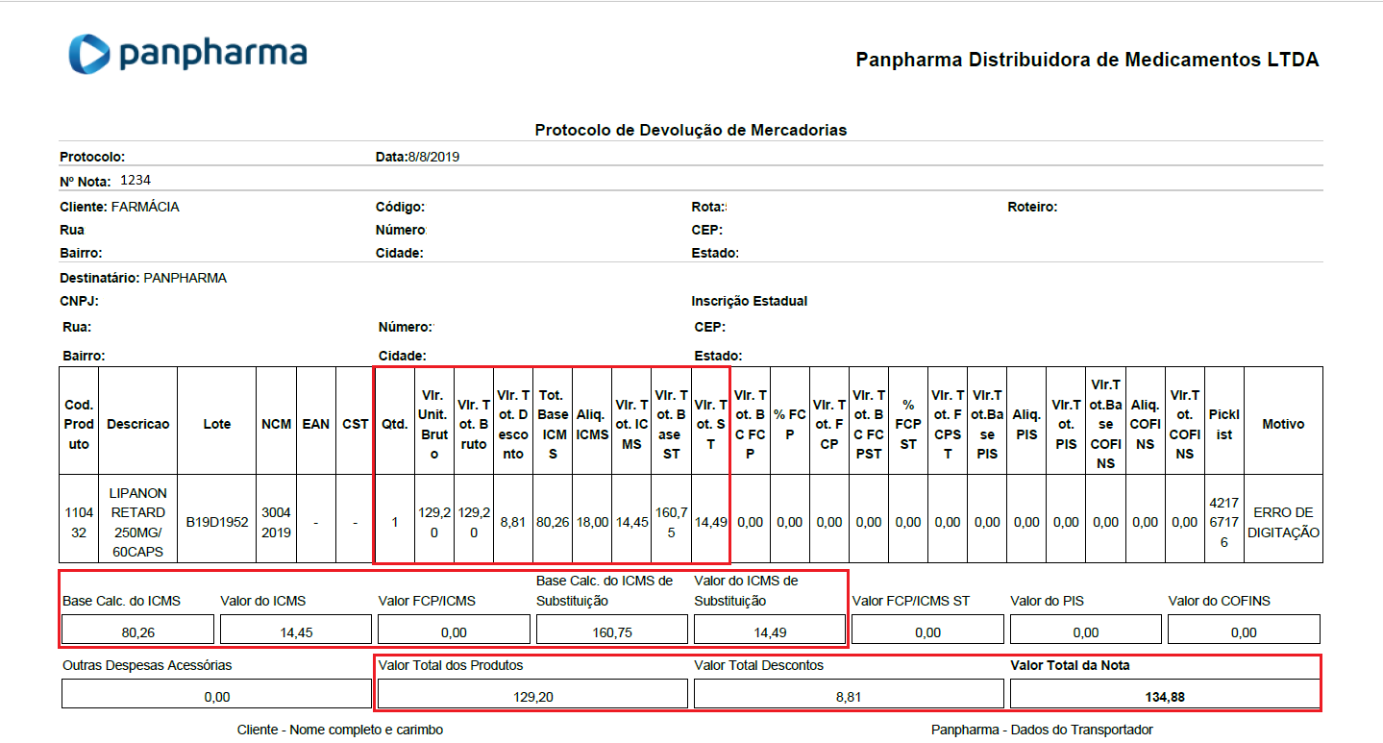Click the Outras Despesas Acessórias value box
Viewport: 1383px width, 743px height.
[x=216, y=696]
